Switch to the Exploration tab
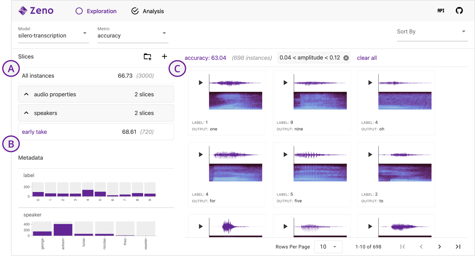This screenshot has height=256, width=475. click(96, 11)
